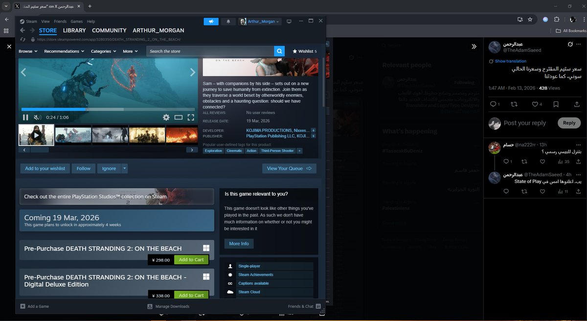Open the Ignore options dropdown arrow
Viewport: 587px width, 321px height.
click(x=125, y=168)
